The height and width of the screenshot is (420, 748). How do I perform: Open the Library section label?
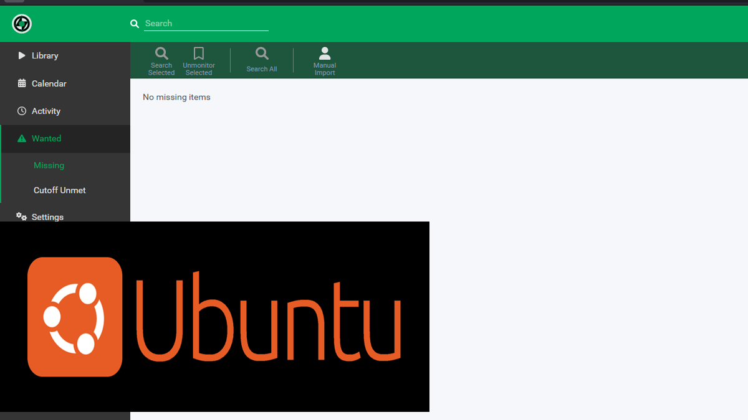45,55
